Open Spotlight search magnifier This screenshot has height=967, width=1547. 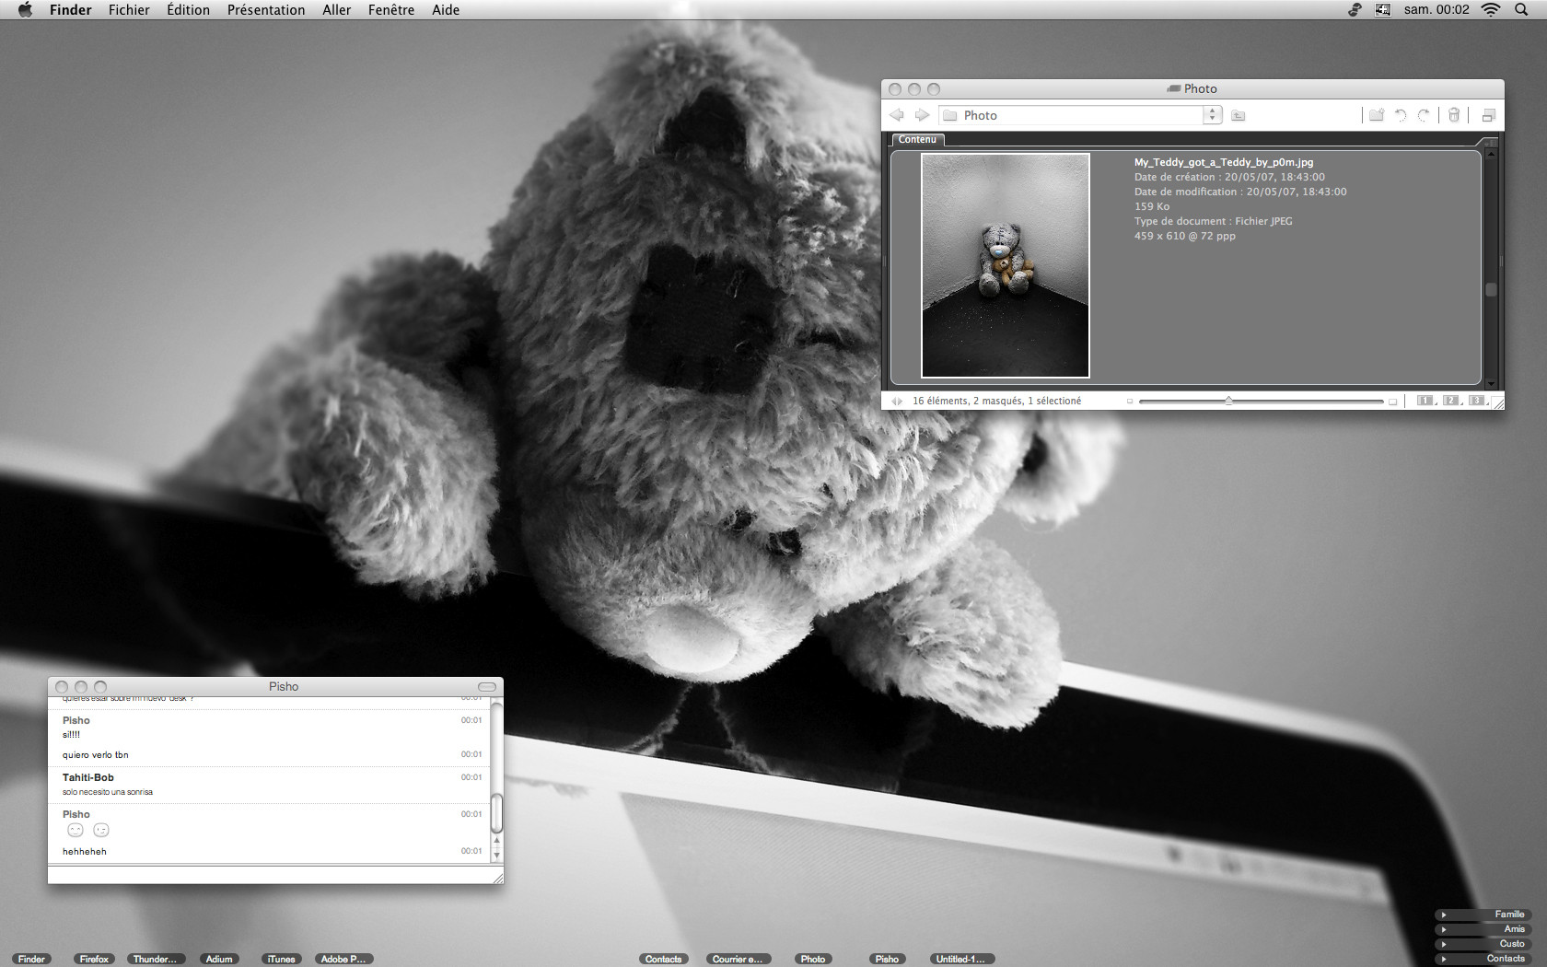pyautogui.click(x=1521, y=9)
